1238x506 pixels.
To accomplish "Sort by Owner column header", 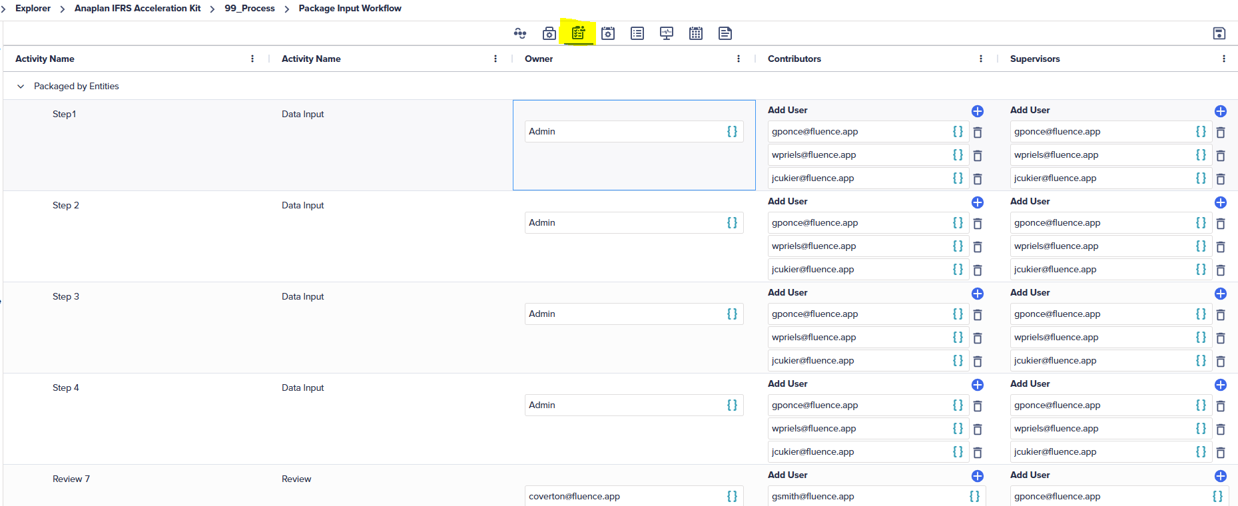I will [539, 59].
